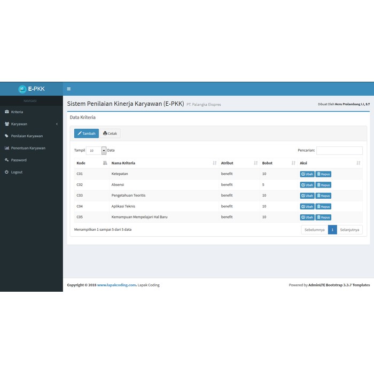
Task: Focus the Pencarian search field
Action: (x=339, y=151)
